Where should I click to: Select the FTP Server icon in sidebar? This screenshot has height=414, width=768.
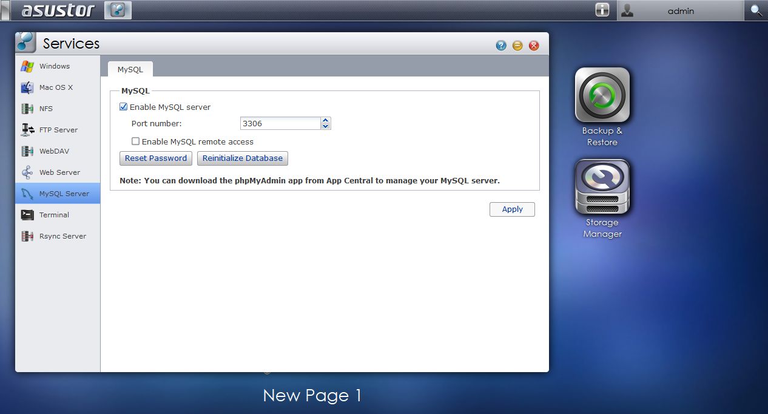coord(27,130)
